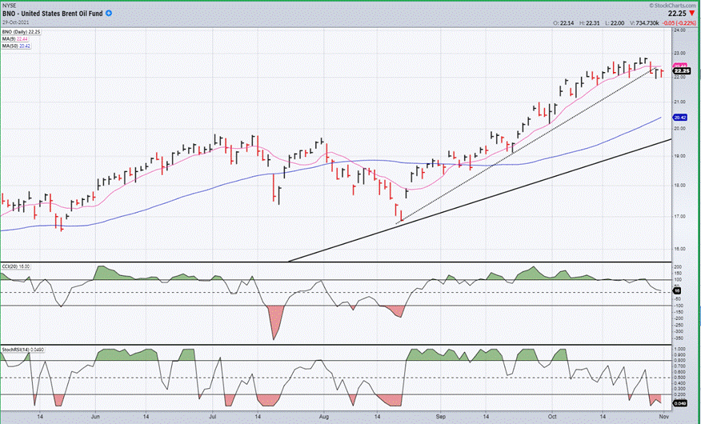Click the blue 20.42 MA price tag

coord(680,118)
